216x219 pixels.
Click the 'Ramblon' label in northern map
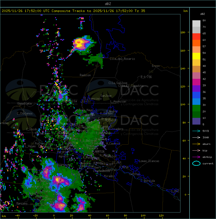point(85,75)
